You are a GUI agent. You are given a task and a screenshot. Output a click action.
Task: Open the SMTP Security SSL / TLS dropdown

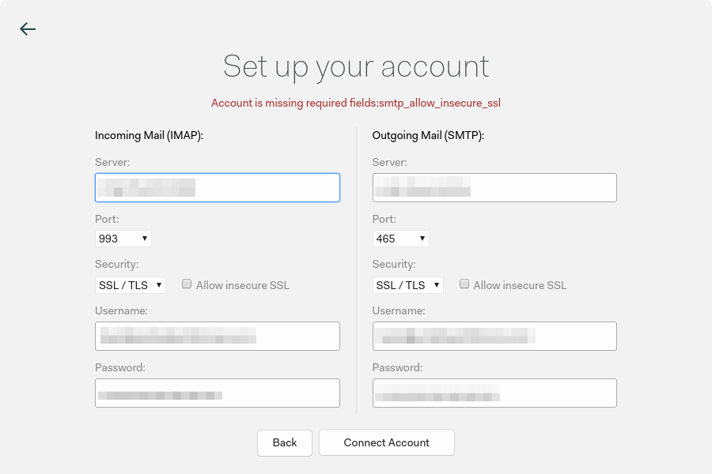click(407, 285)
